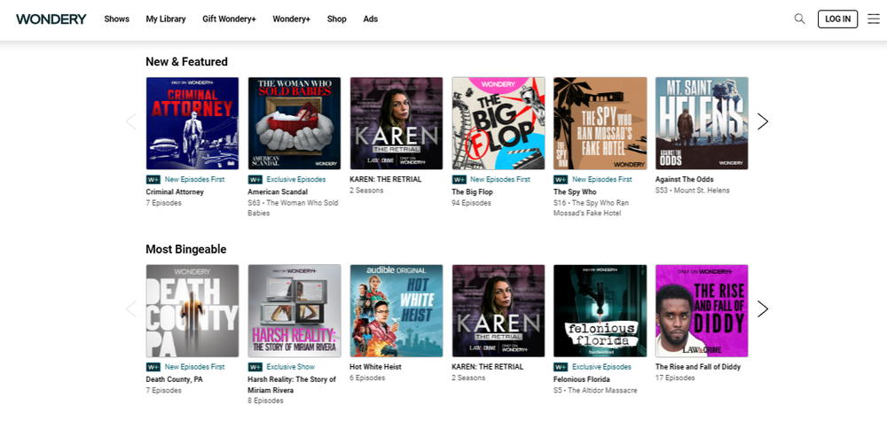Click 'S53 • Mount St. Helens' text
This screenshot has width=887, height=421.
693,191
